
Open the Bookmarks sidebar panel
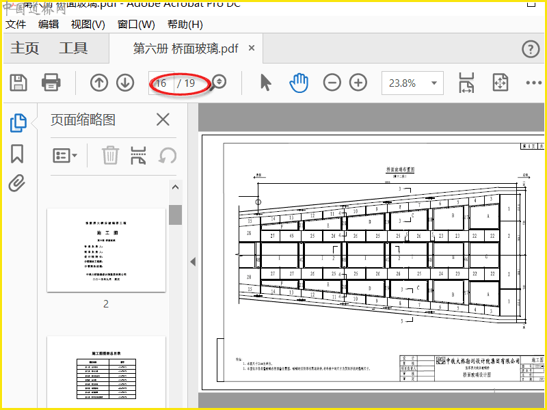click(x=17, y=154)
